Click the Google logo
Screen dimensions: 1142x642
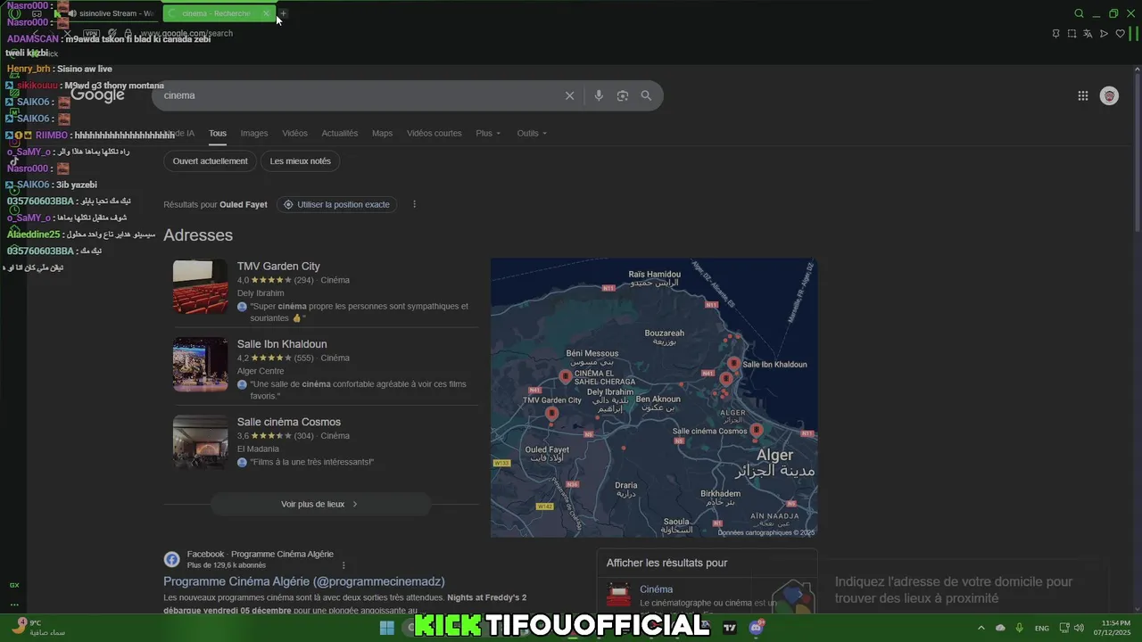point(97,95)
